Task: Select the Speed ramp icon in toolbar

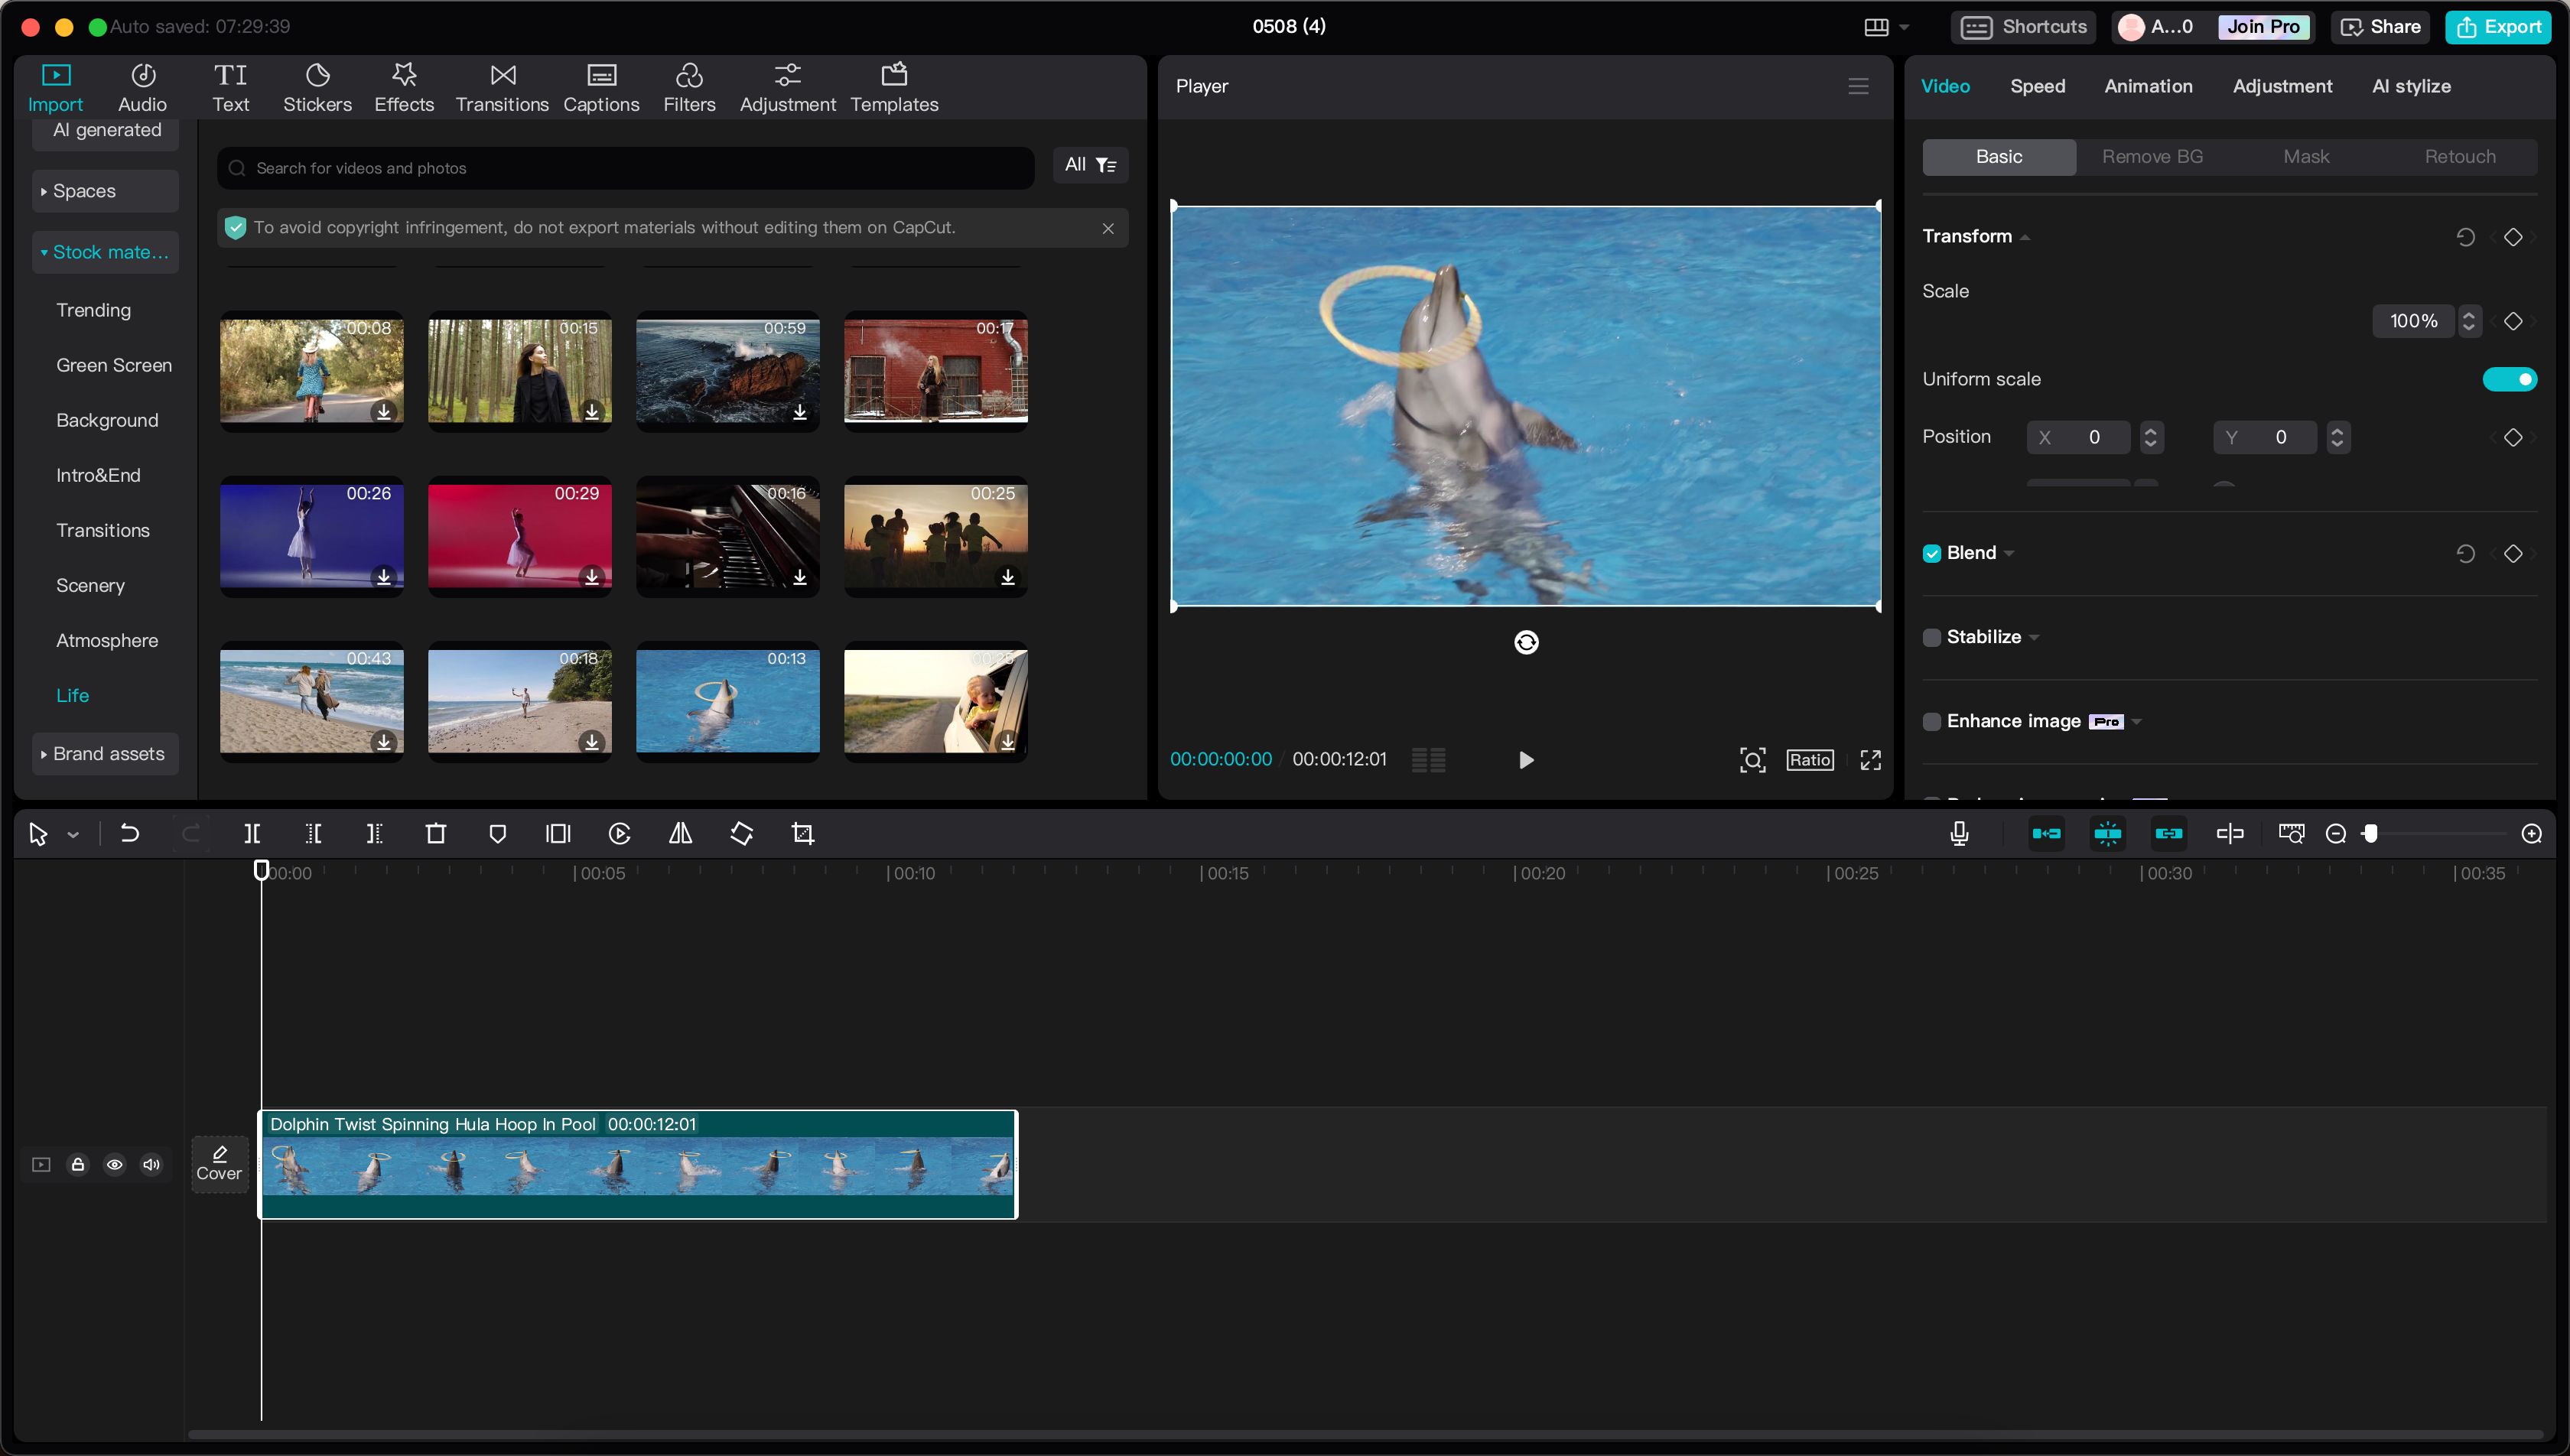Action: click(618, 833)
